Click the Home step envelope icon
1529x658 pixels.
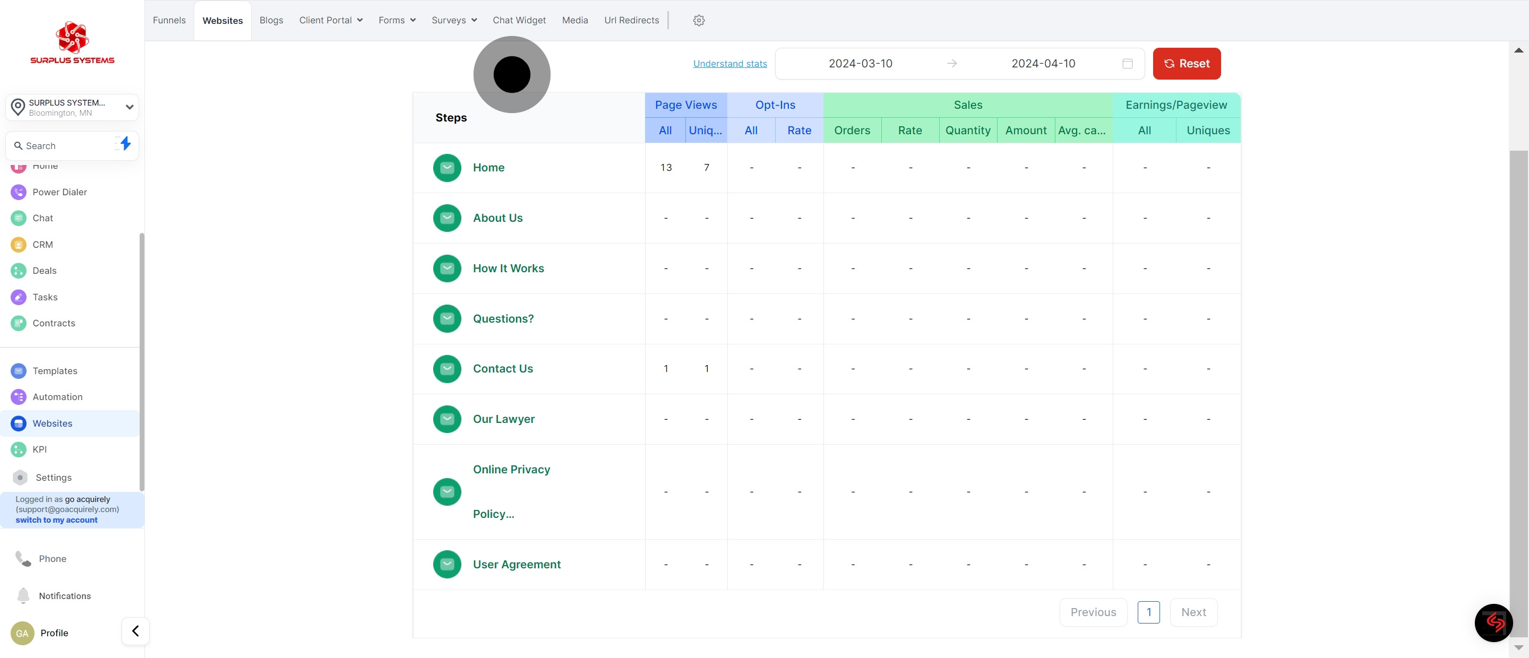tap(447, 168)
